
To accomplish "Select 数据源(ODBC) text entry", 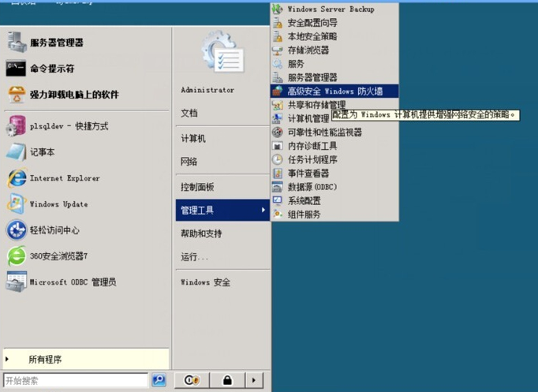I will pos(312,187).
